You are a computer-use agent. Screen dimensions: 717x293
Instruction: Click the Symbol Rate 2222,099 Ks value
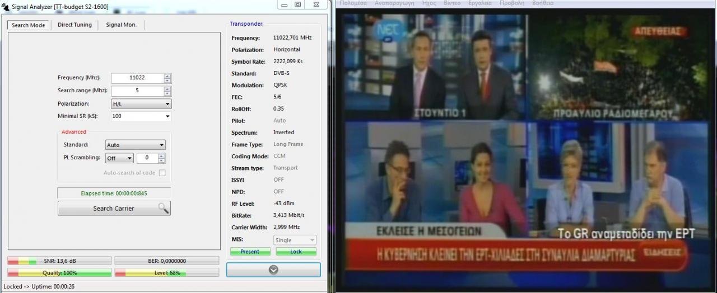click(288, 62)
